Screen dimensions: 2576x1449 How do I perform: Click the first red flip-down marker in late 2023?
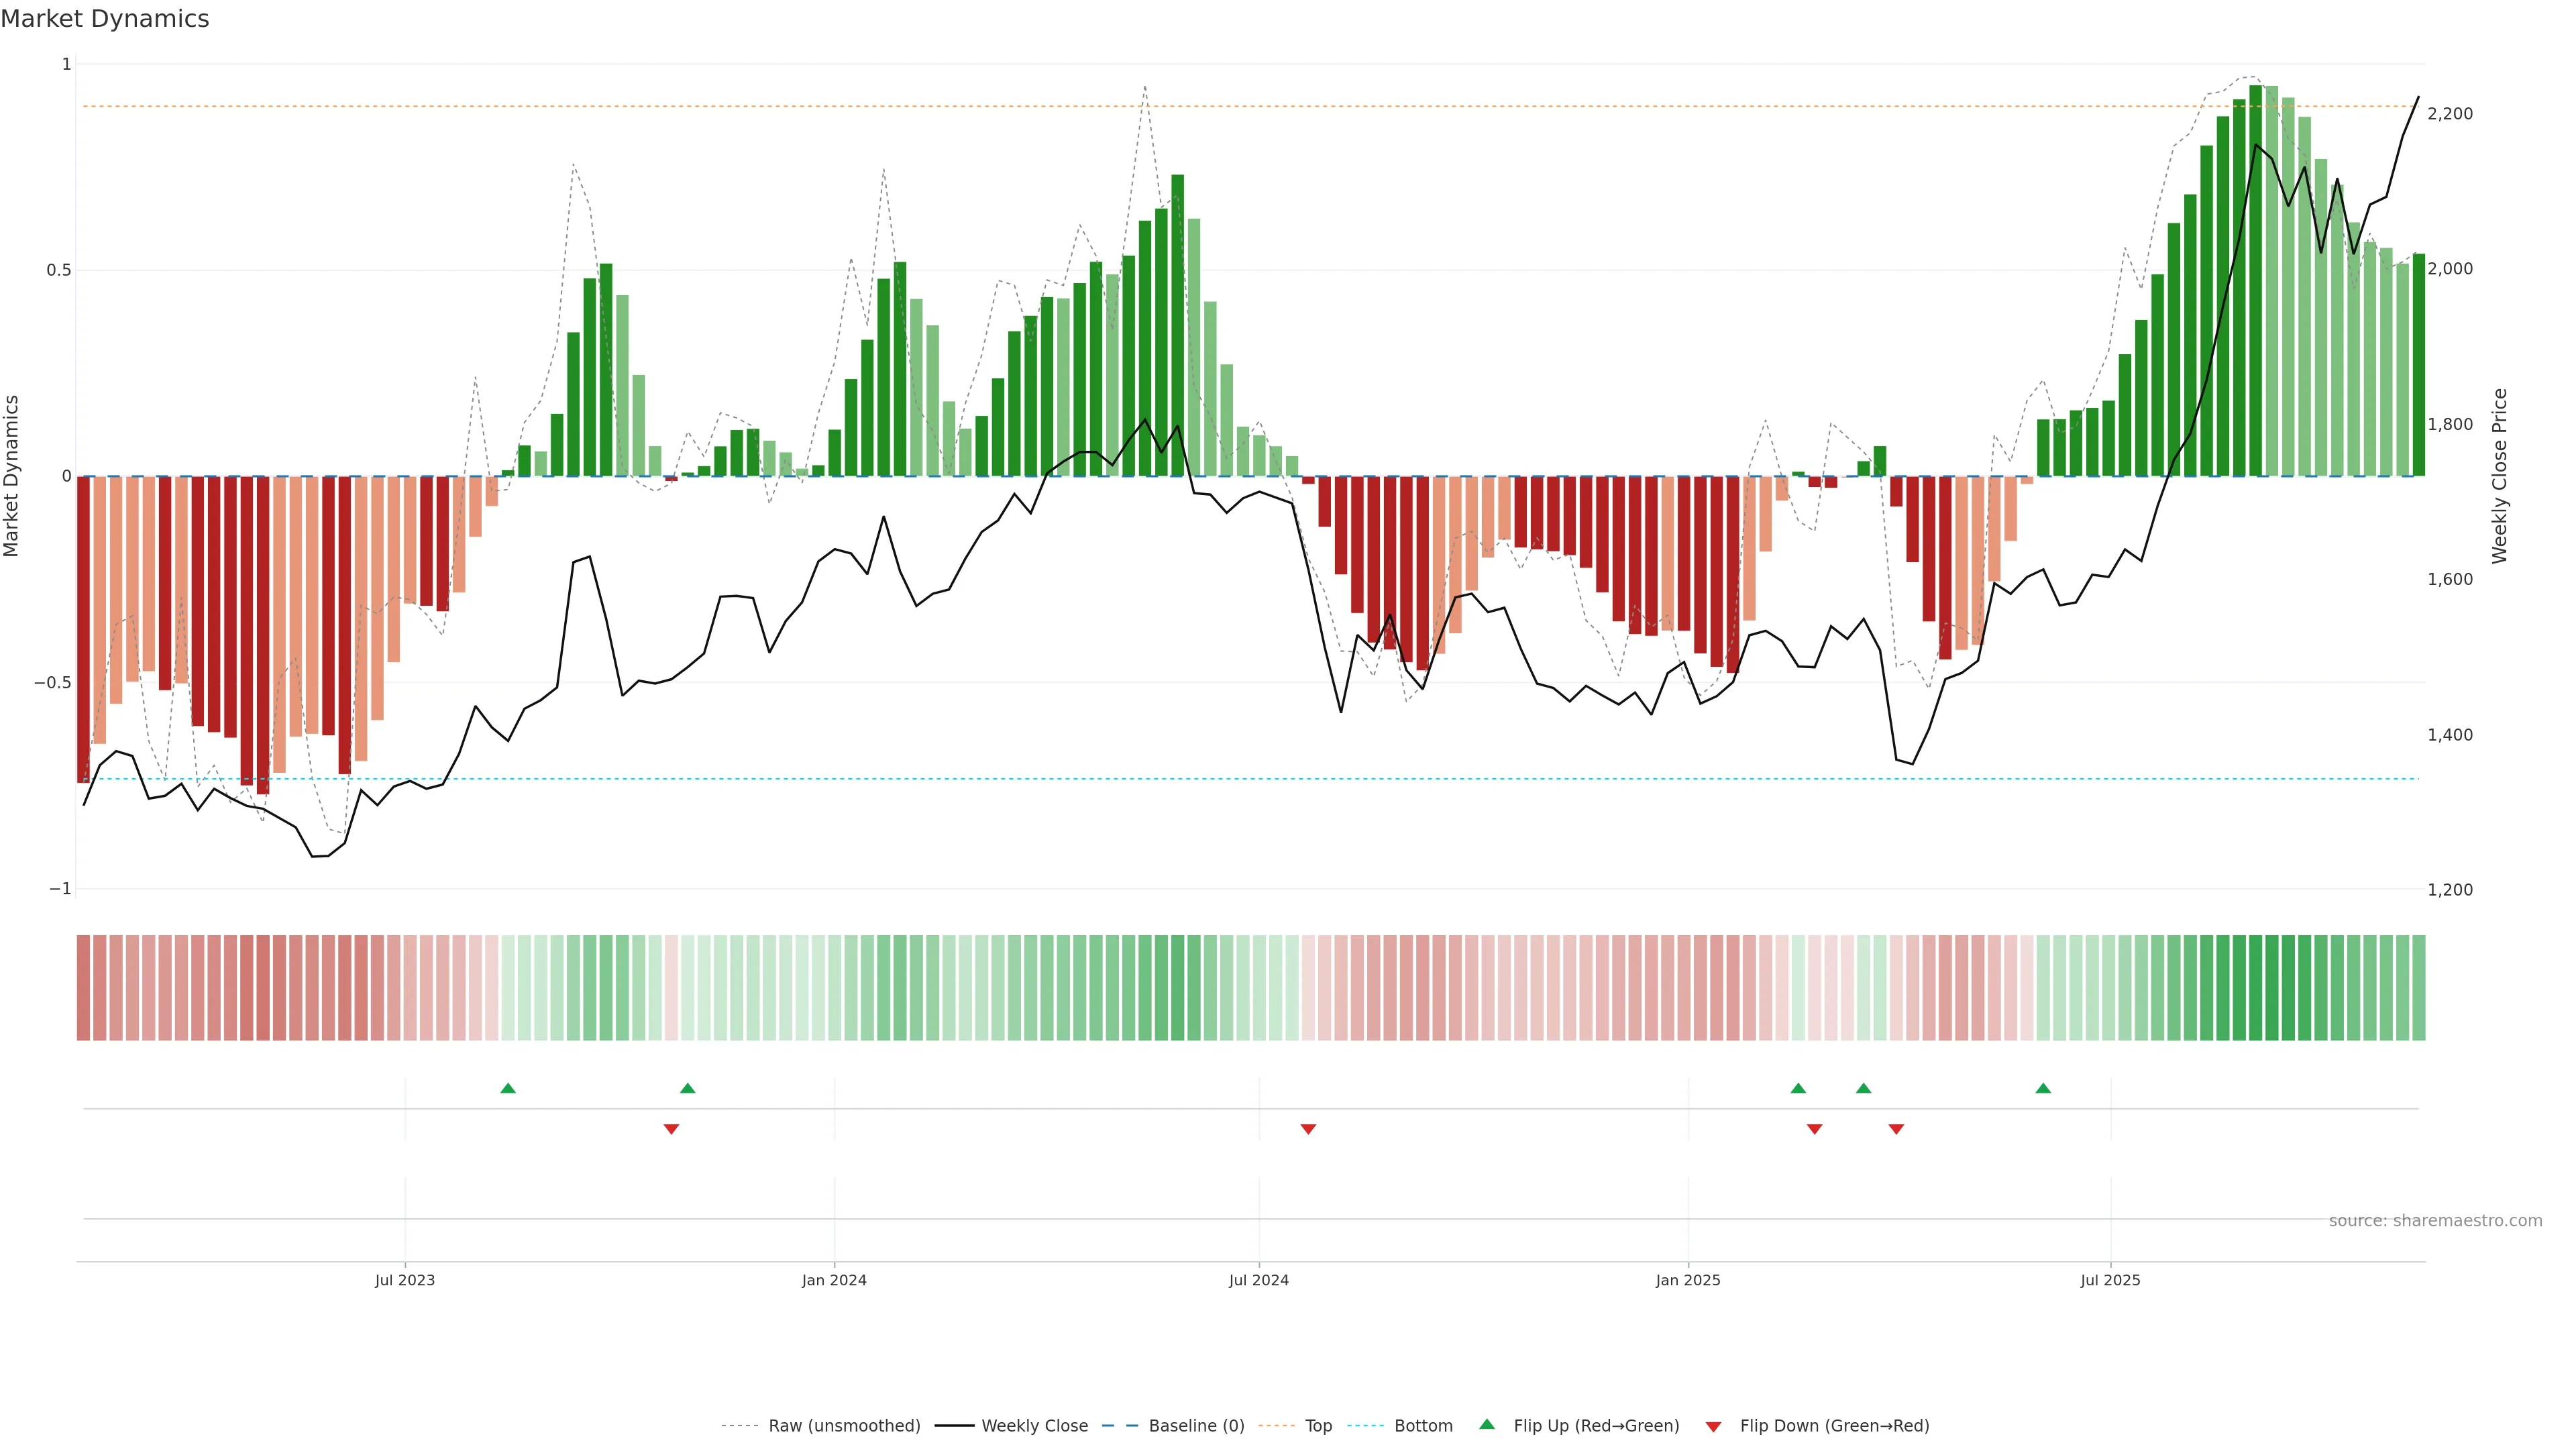point(671,1129)
